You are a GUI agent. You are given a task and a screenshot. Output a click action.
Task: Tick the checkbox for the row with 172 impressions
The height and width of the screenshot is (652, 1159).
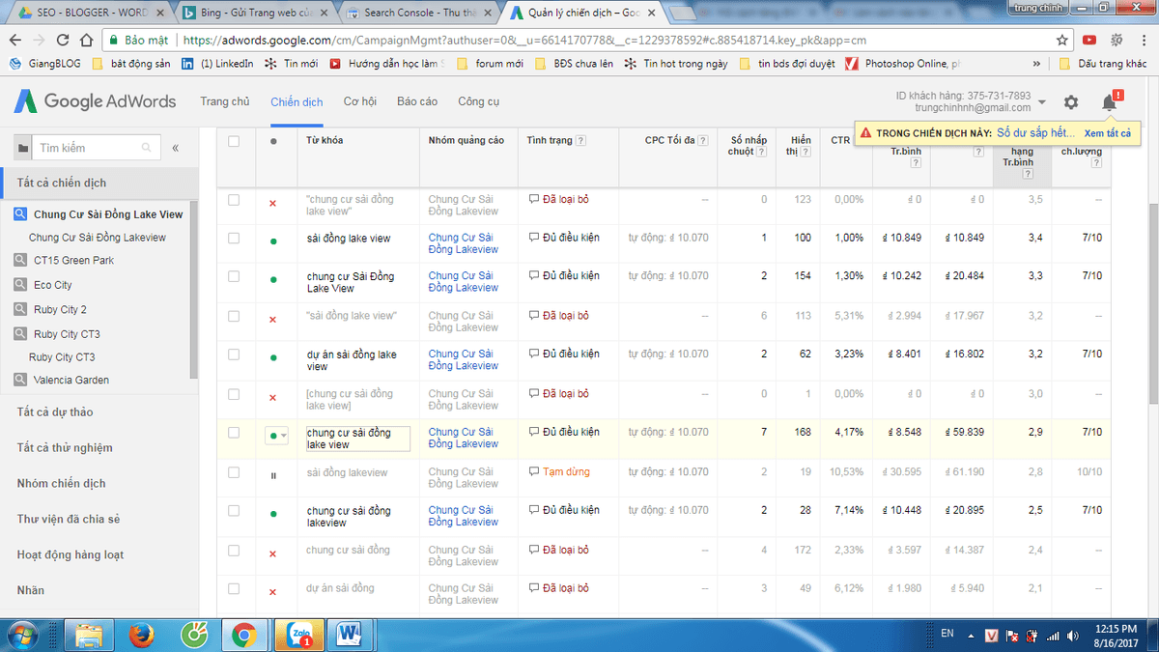234,551
